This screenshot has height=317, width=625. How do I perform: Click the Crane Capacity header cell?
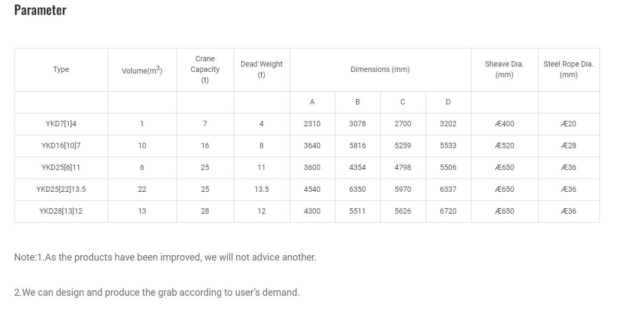click(x=205, y=69)
